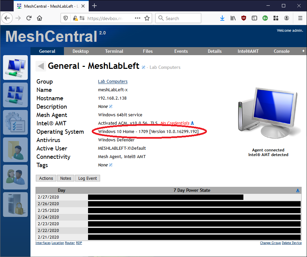The height and width of the screenshot is (257, 307).
Task: Click the gray back arrow beside General
Action: pos(41,66)
